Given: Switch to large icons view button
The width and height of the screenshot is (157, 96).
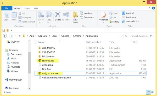Looking at the screenshot, I should (153, 92).
